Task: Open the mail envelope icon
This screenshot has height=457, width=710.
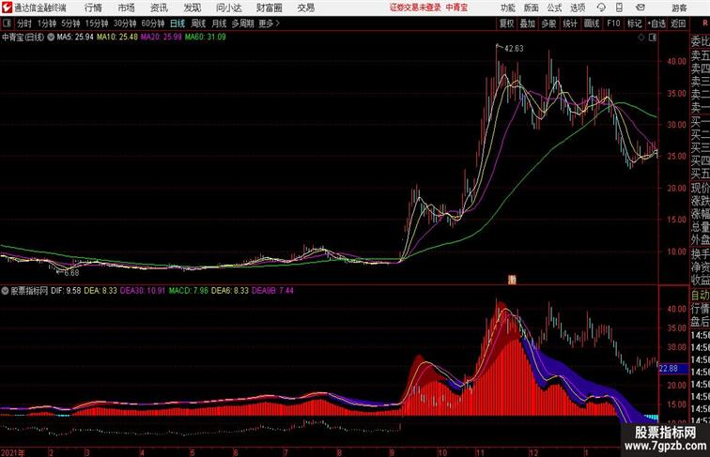Action: (641, 8)
